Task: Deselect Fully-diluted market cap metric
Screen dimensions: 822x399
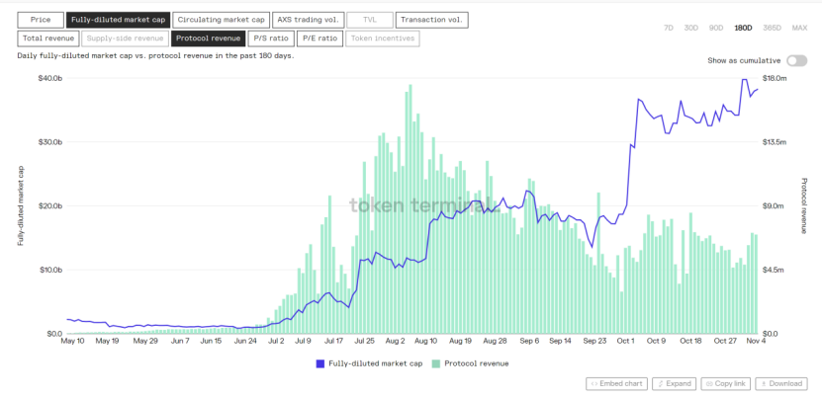Action: 118,20
